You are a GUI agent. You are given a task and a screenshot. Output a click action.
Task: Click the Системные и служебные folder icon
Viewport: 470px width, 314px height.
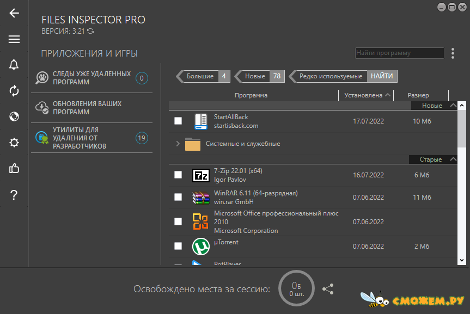click(x=193, y=144)
